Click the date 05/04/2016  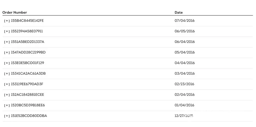(185, 52)
